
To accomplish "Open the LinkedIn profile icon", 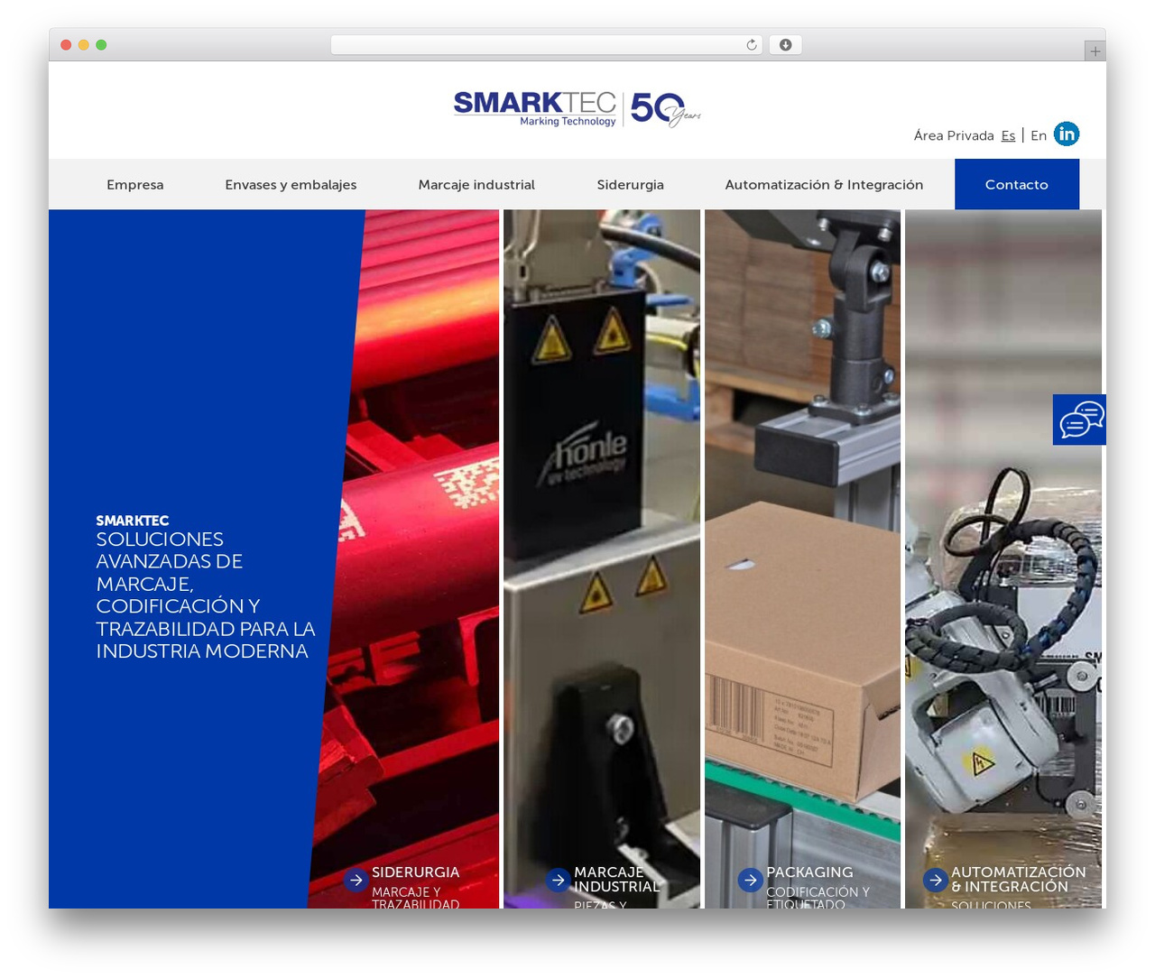I will coord(1067,134).
